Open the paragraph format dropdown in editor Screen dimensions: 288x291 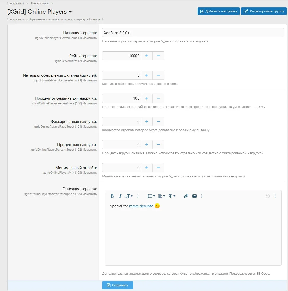pos(171,196)
